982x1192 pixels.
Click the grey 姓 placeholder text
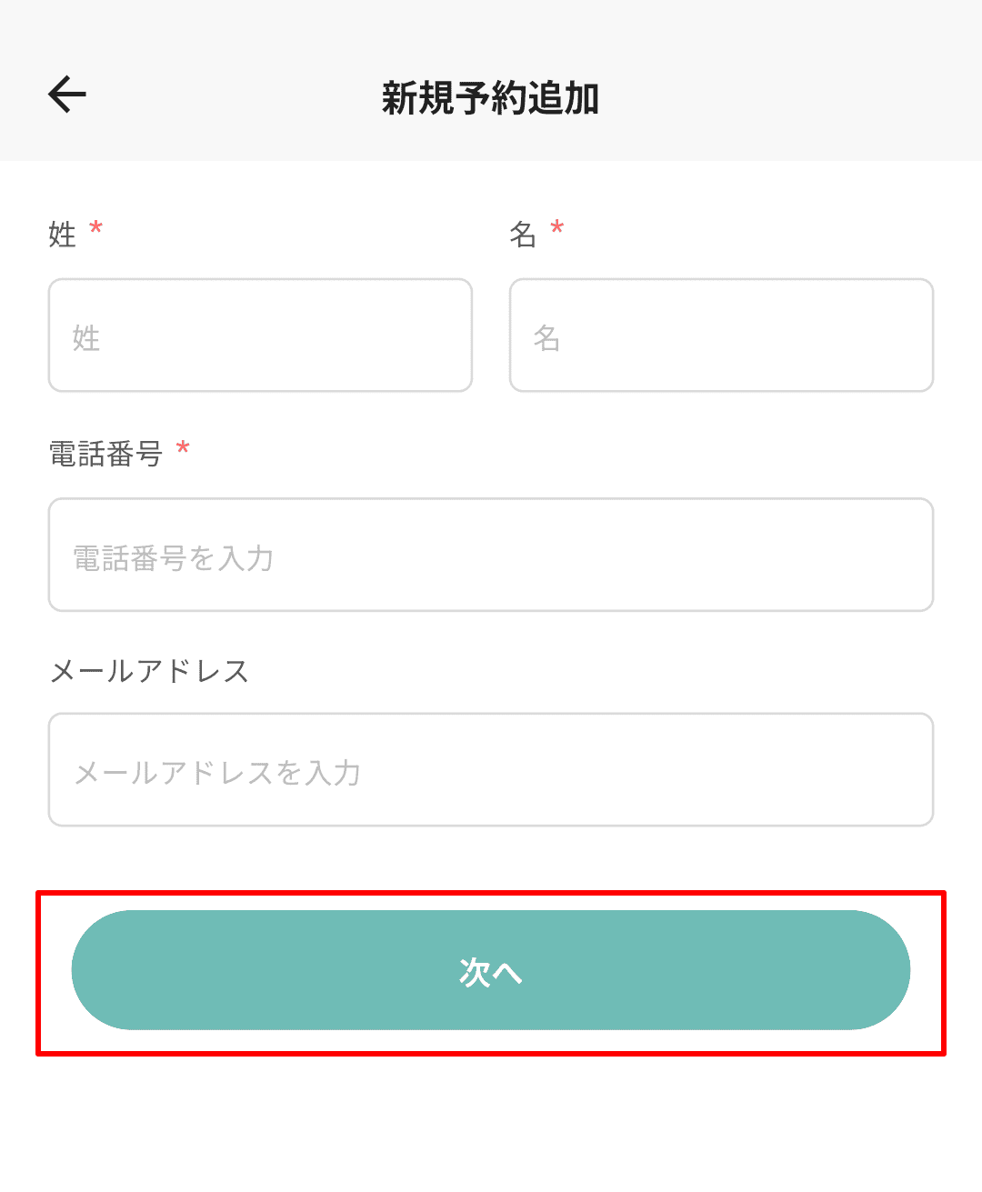click(x=86, y=338)
